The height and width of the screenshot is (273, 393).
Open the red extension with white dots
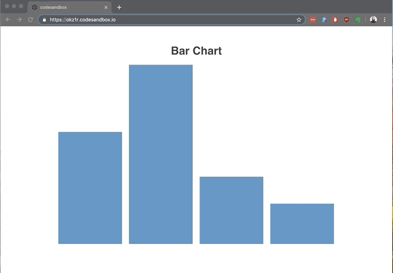pyautogui.click(x=313, y=20)
